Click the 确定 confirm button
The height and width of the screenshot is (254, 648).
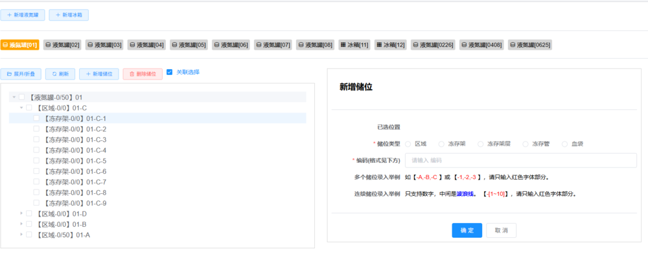point(467,231)
